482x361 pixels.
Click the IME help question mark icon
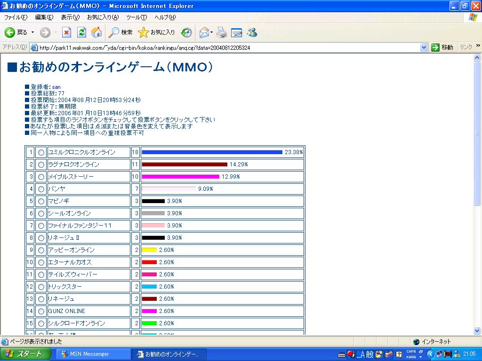click(399, 354)
